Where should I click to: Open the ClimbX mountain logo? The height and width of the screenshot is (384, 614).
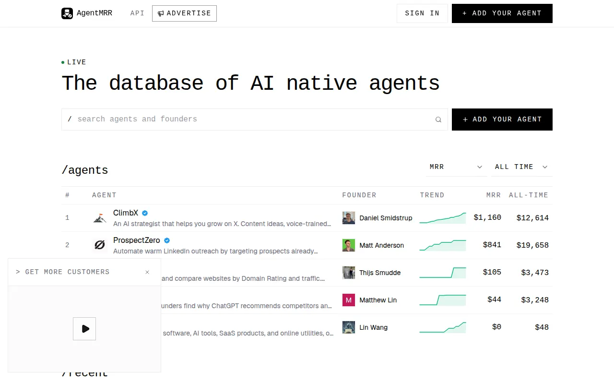100,218
